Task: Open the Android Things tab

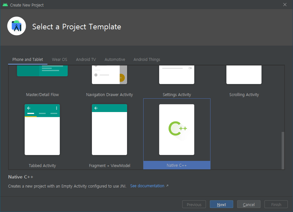Action: click(x=147, y=59)
